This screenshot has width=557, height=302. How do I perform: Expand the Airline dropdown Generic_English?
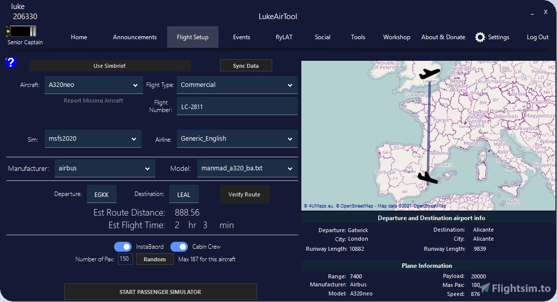click(237, 138)
